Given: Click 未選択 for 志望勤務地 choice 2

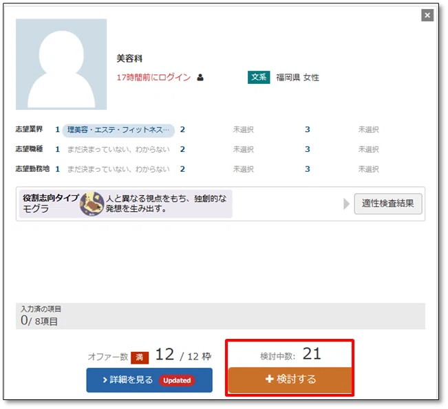Looking at the screenshot, I should click(x=243, y=169).
